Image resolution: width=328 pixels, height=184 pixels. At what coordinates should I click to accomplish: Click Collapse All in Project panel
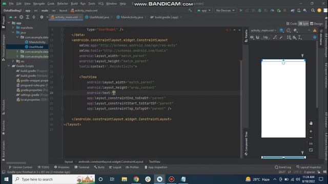click(x=34, y=17)
